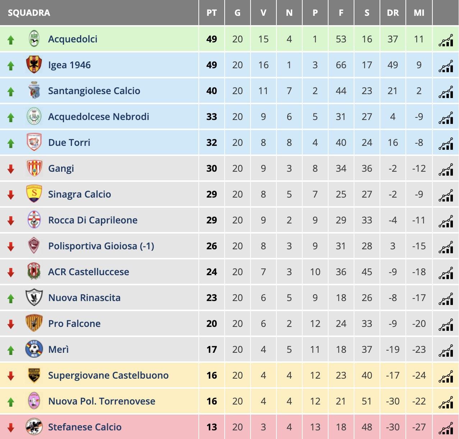Open Supergiovane Castelbuono team link
The height and width of the screenshot is (439, 459).
(x=108, y=375)
